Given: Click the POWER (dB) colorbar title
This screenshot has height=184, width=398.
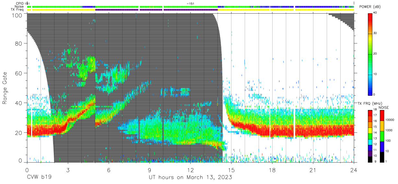Looking at the screenshot, I should pyautogui.click(x=370, y=7).
